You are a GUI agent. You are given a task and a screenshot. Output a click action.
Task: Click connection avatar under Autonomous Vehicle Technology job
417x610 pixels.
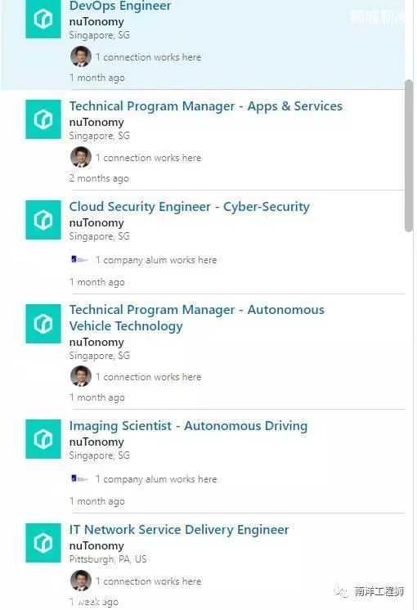[x=81, y=376]
